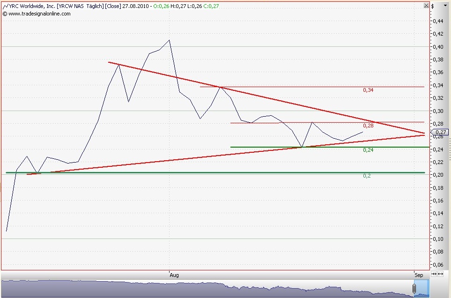Click the zigzag instrument symbol in the title line
The width and height of the screenshot is (451, 298).
point(5,7)
